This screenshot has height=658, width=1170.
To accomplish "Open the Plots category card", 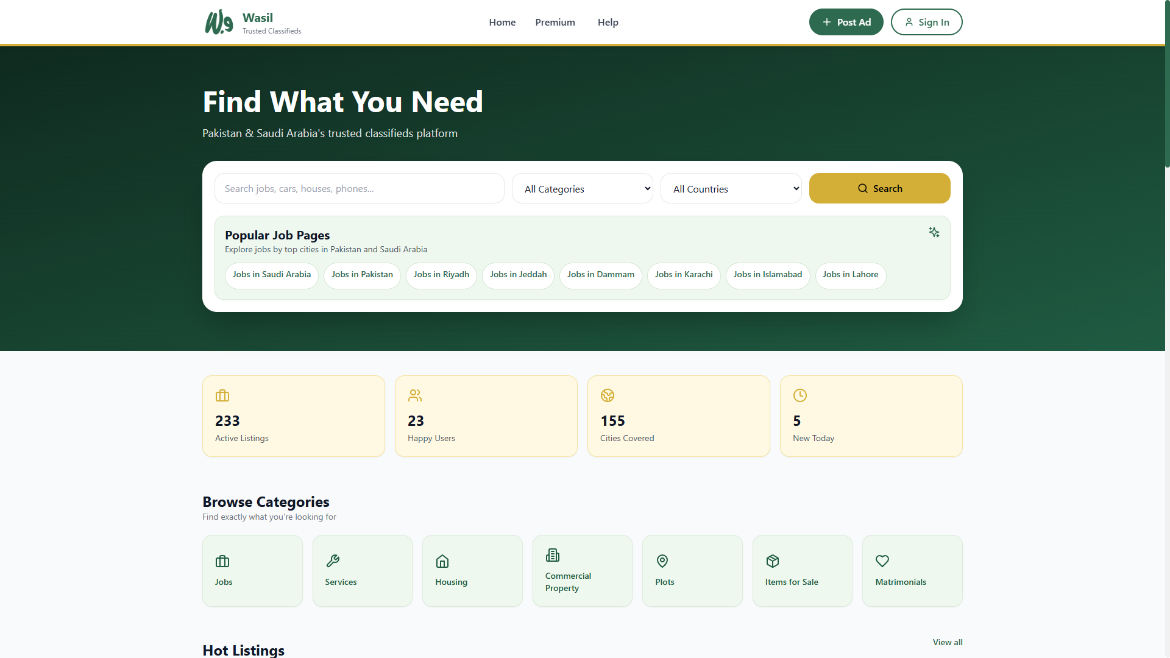I will click(x=692, y=571).
